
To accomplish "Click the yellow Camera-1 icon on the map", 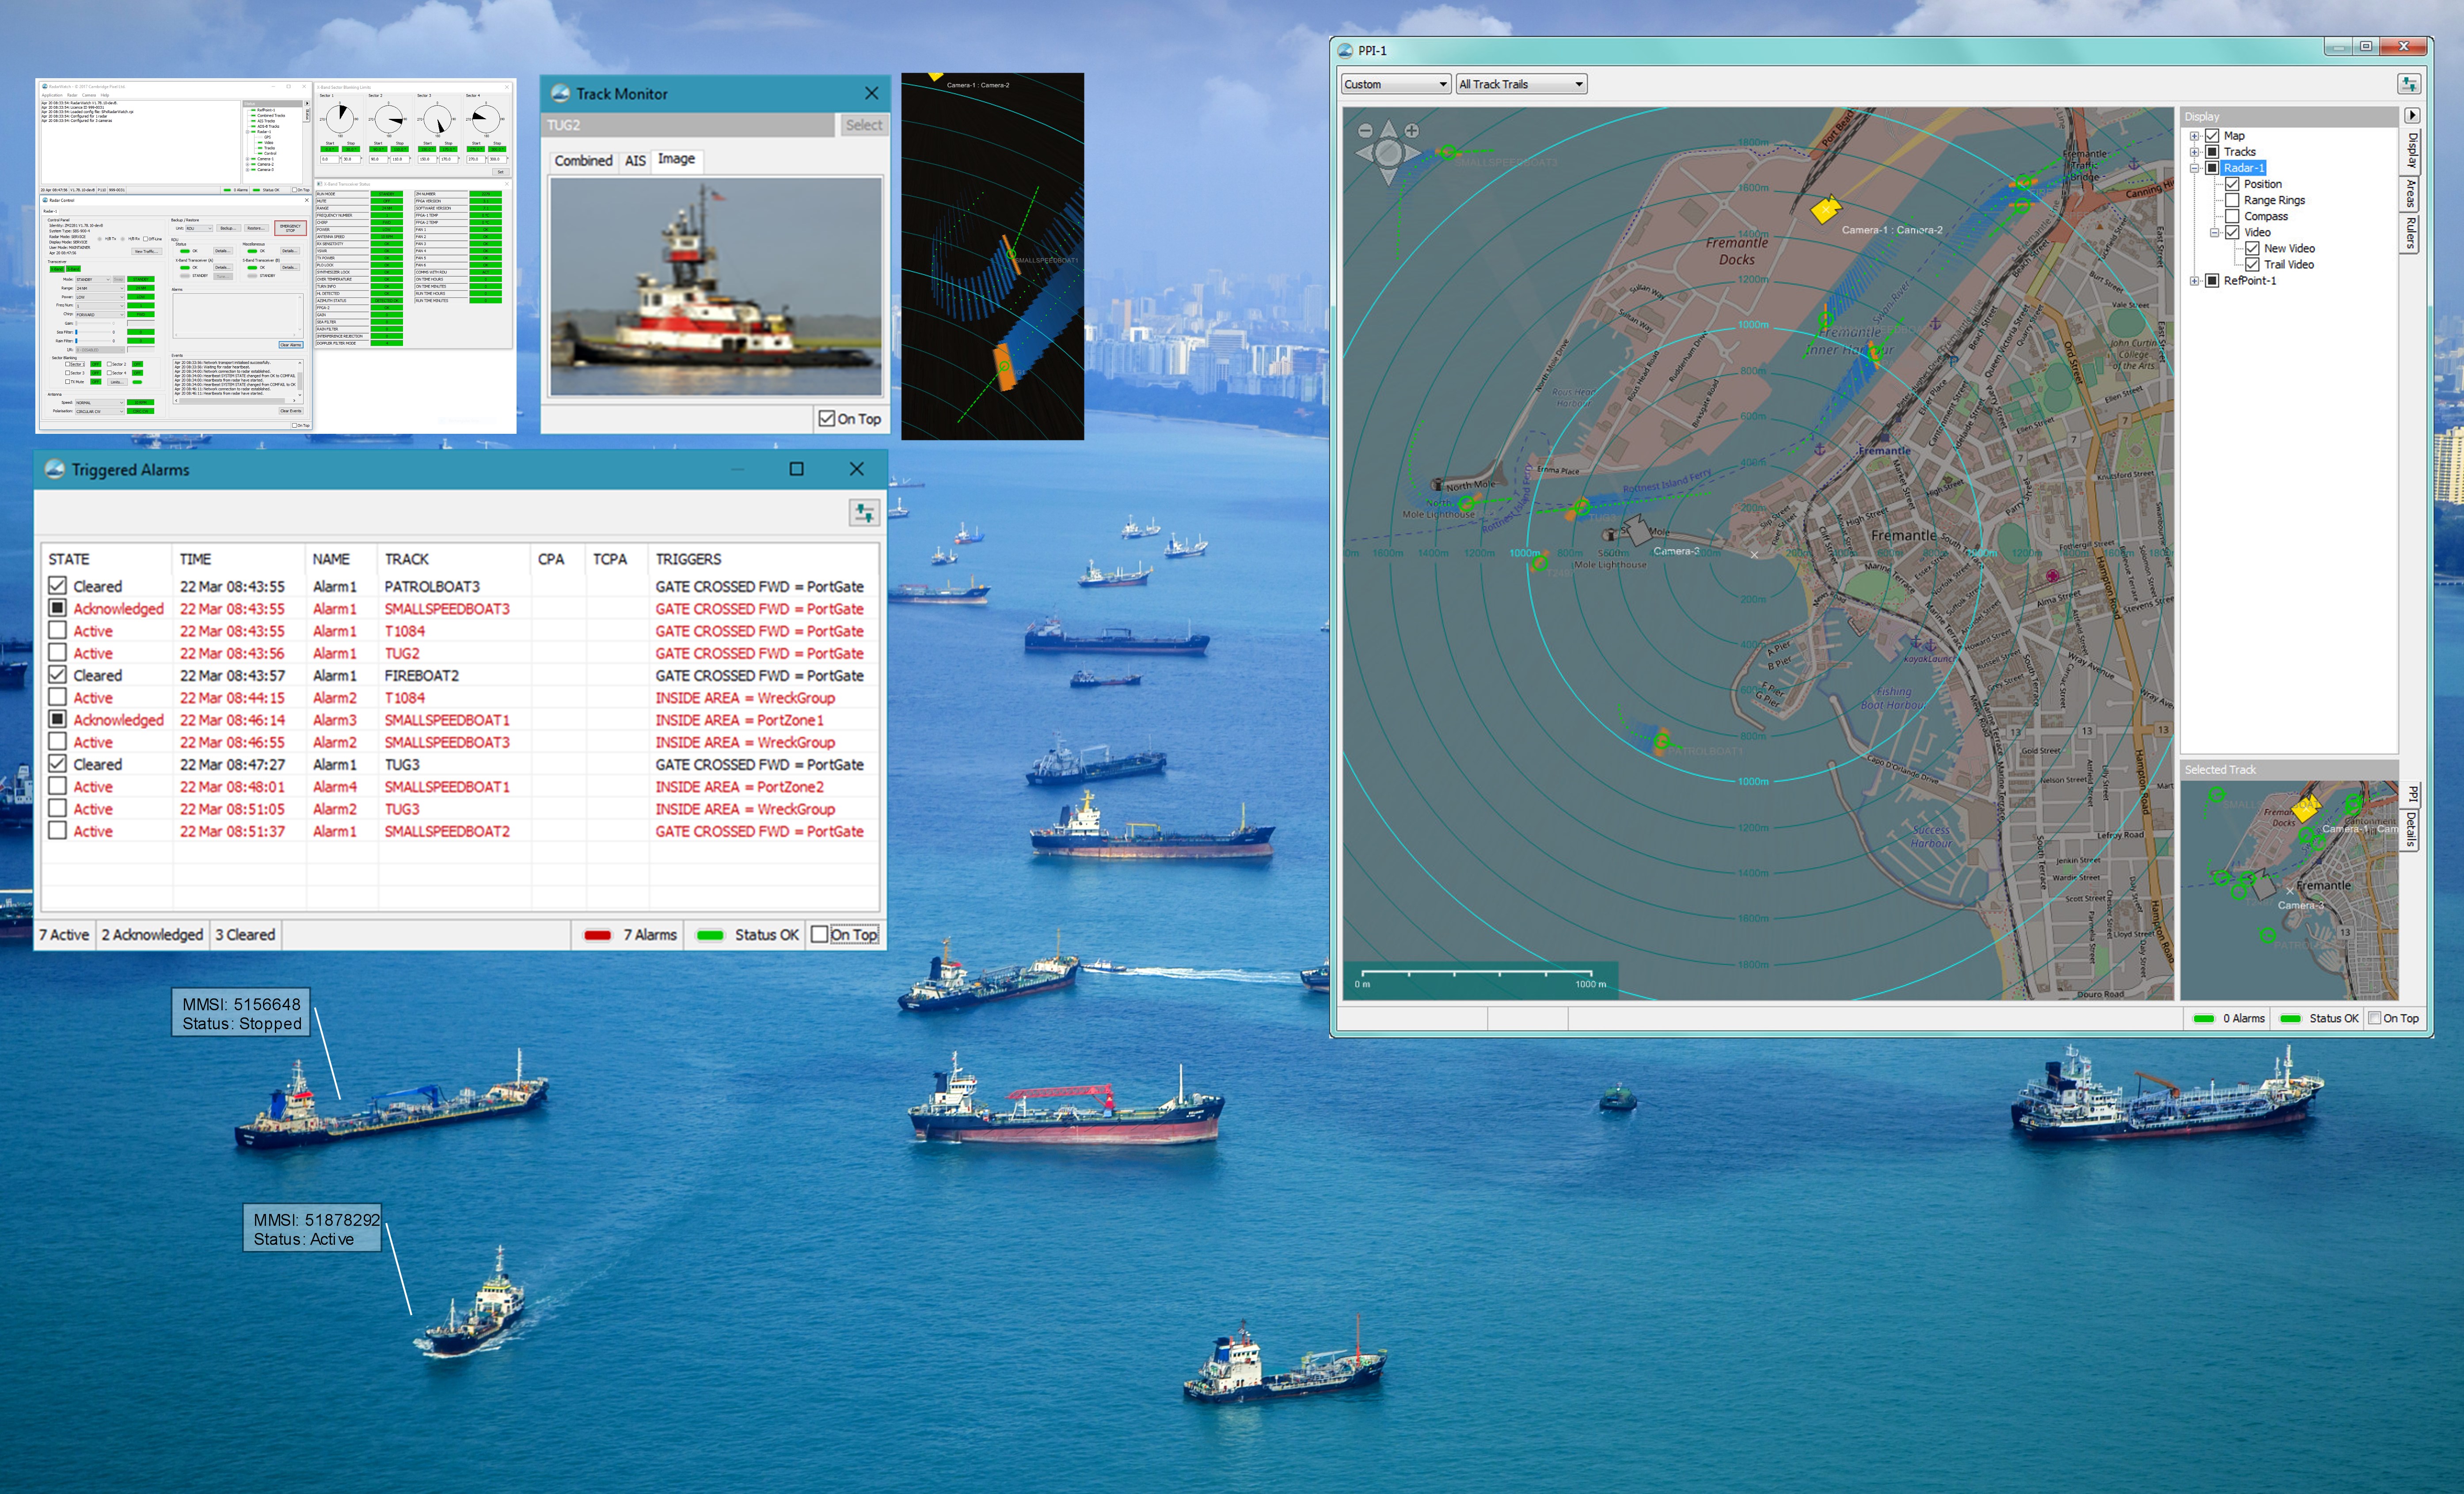I will tap(1825, 209).
